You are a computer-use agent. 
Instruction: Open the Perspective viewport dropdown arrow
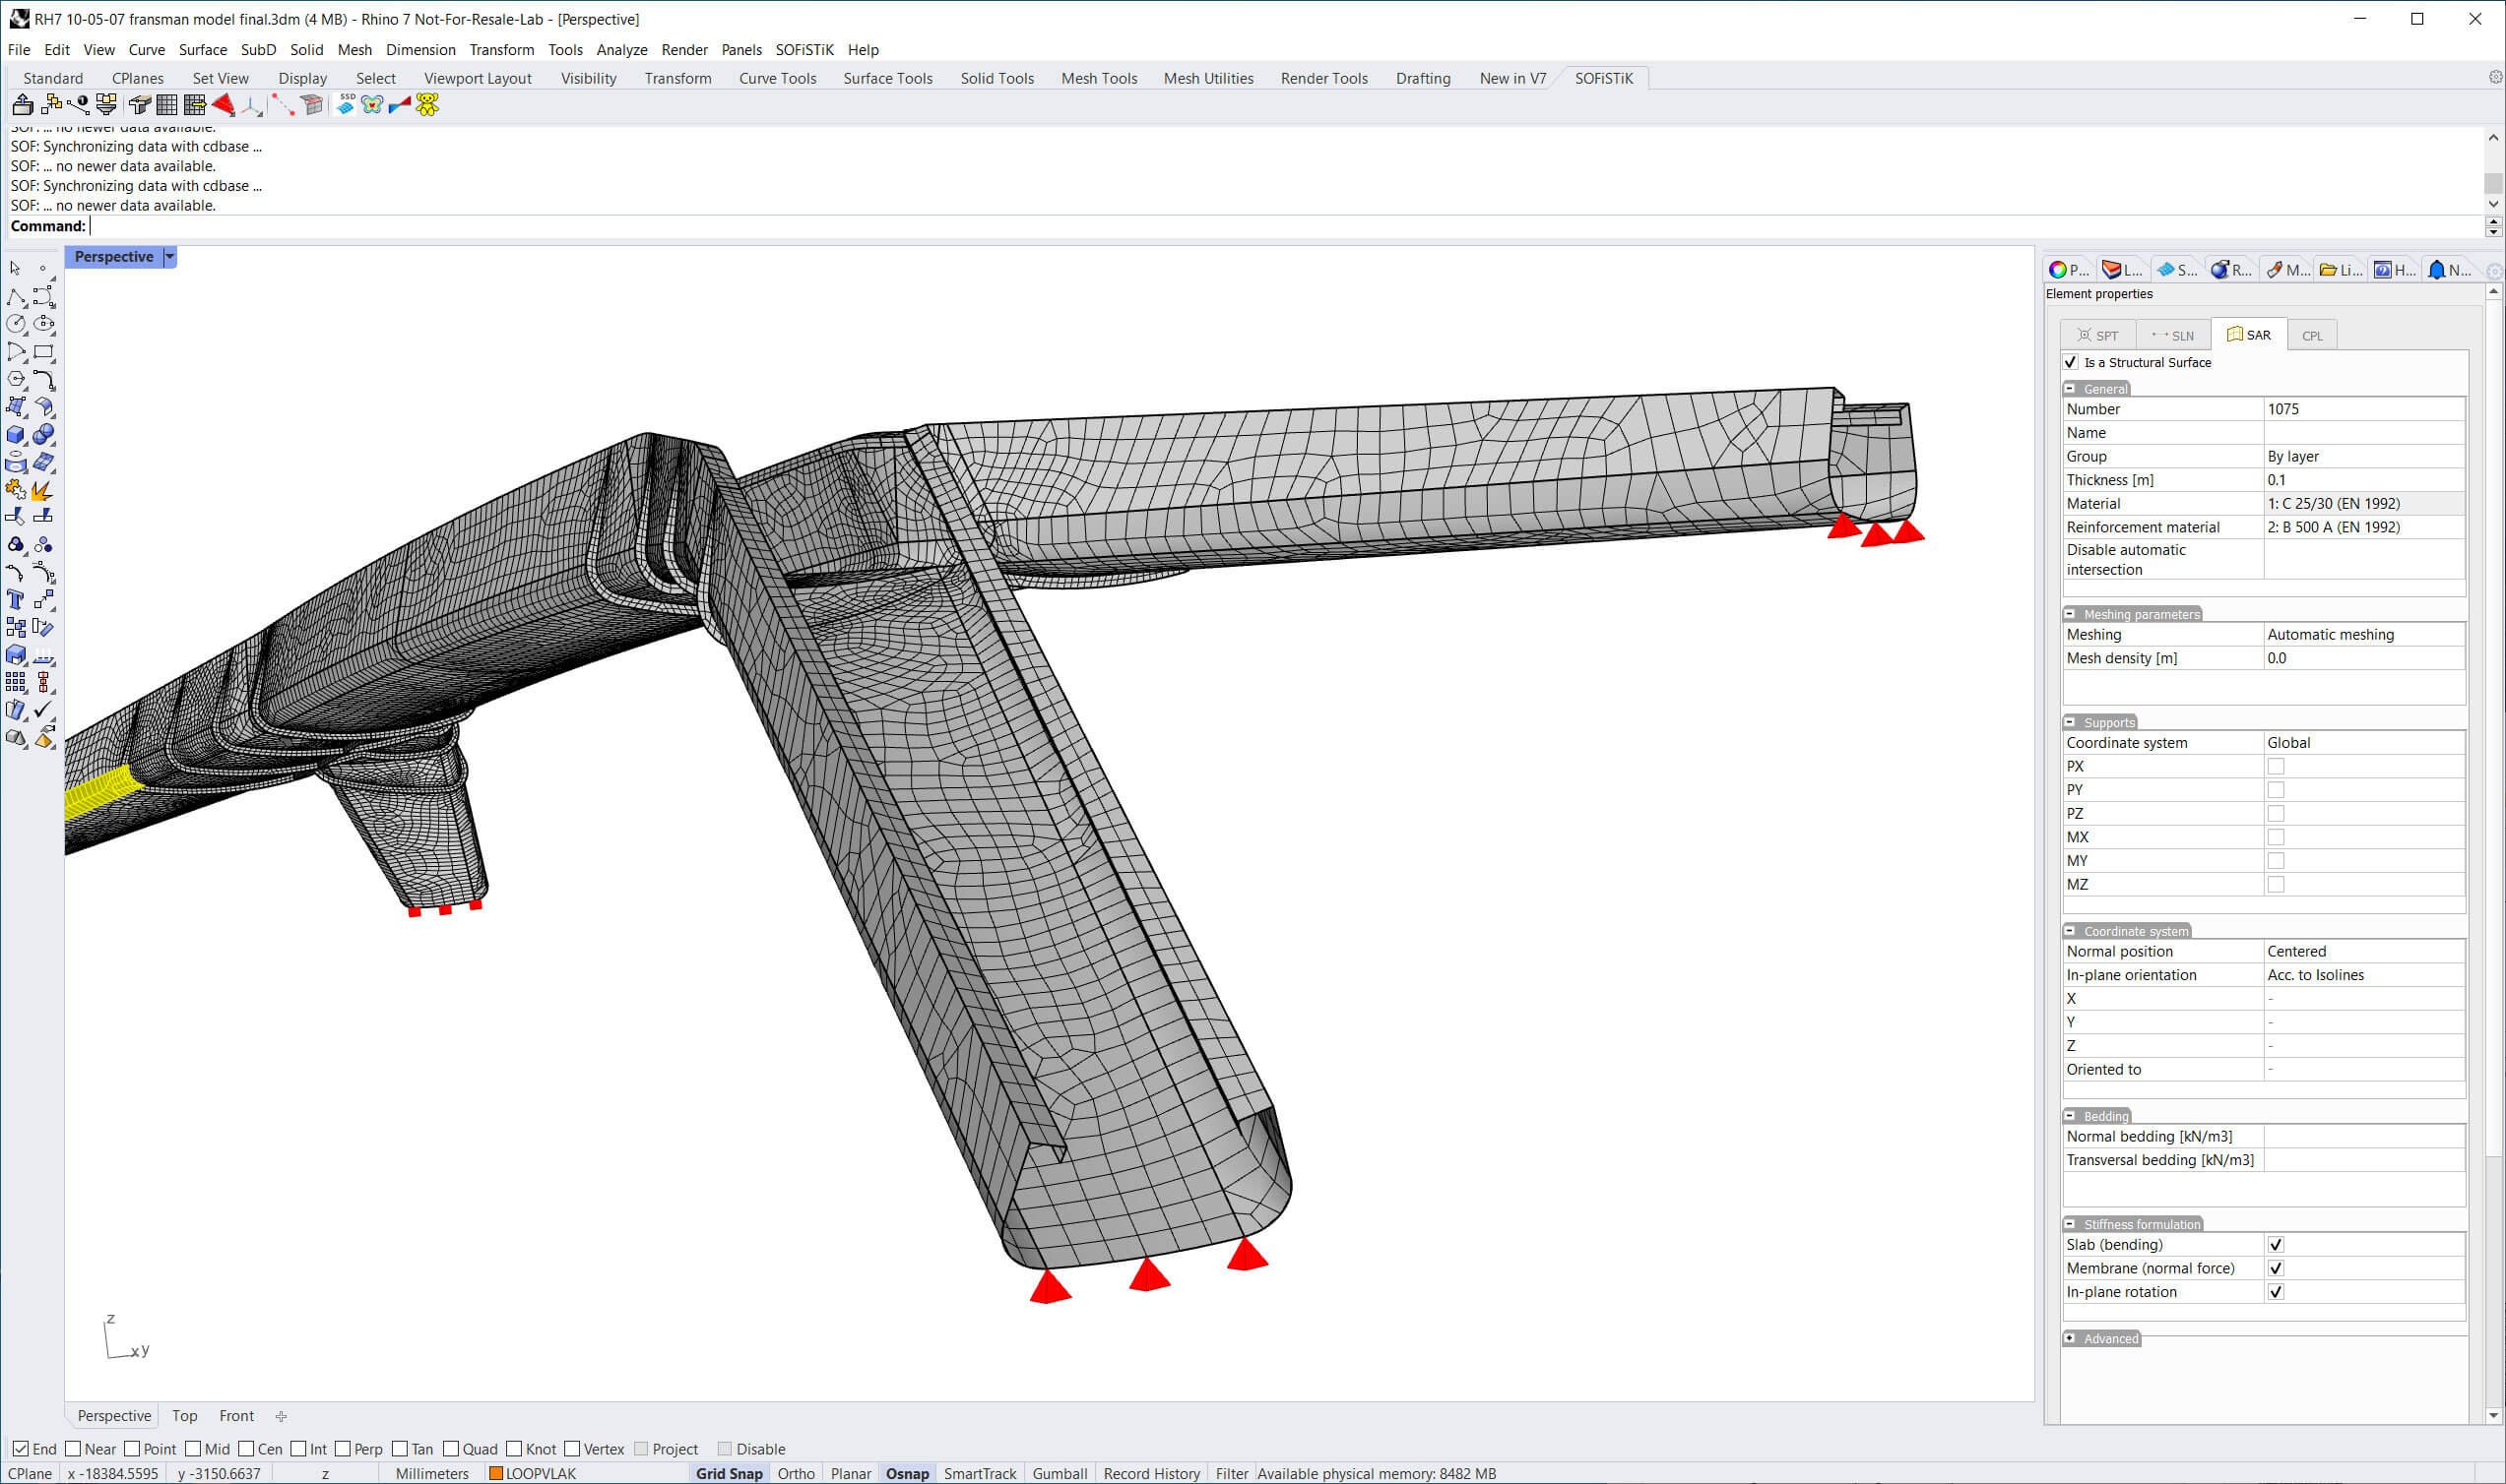point(170,257)
